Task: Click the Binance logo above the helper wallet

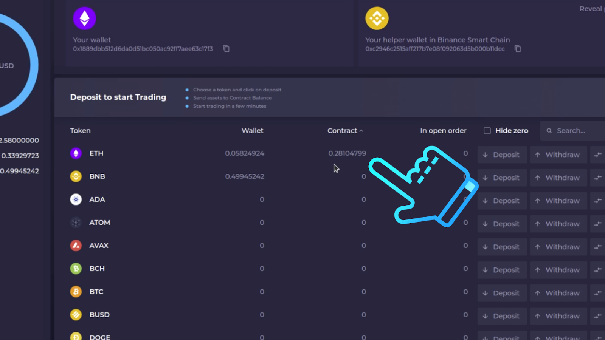Action: [377, 18]
